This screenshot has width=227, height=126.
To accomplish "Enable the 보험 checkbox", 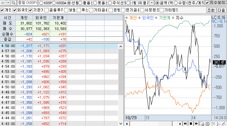I will point(66,10).
